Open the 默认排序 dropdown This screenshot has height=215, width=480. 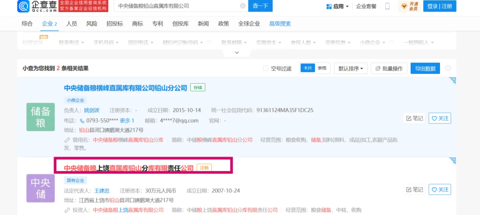point(351,68)
